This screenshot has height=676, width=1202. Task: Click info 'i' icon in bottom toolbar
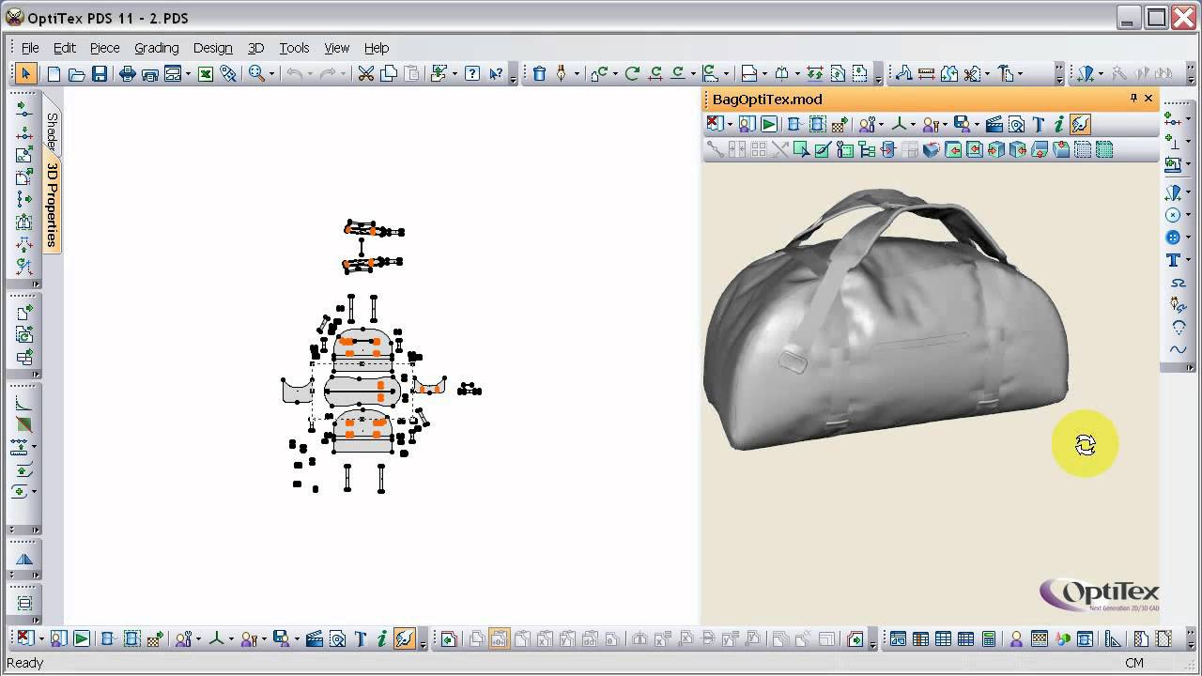(382, 639)
